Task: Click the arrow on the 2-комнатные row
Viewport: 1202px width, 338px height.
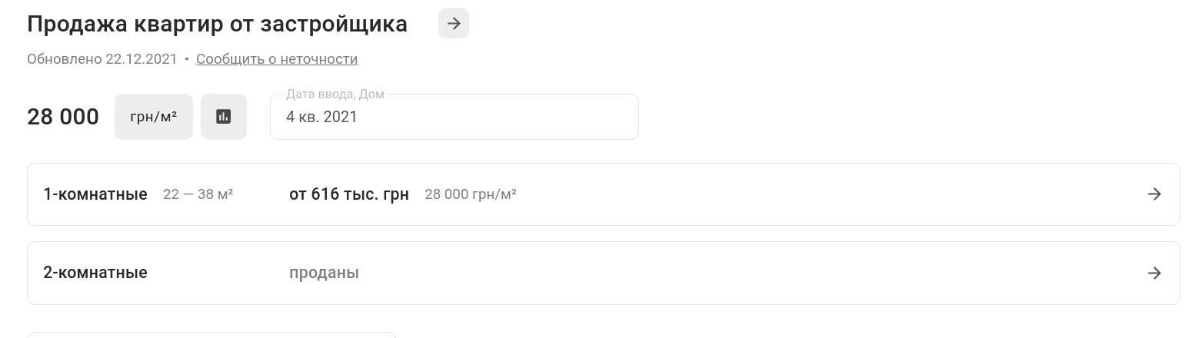Action: coord(1154,273)
